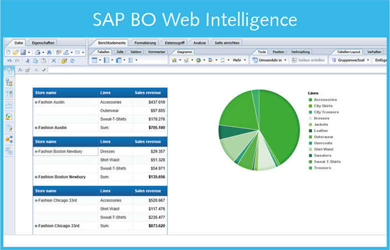
Task: Validate formula with the green checkmark
Action: (x=44, y=70)
